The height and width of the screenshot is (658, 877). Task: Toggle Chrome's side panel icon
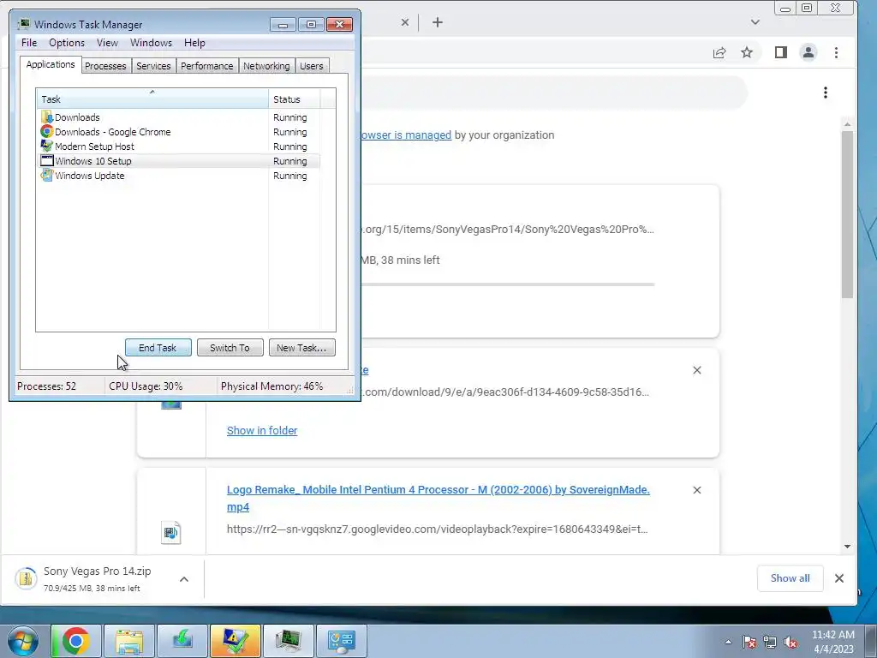(781, 52)
